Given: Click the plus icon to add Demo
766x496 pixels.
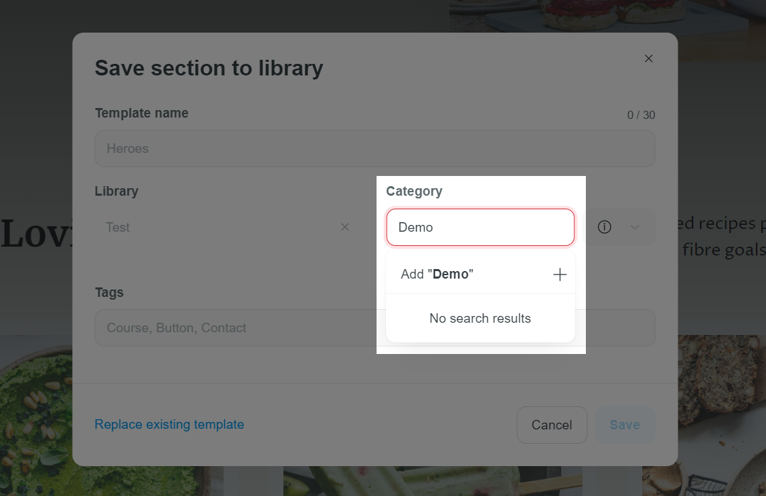Looking at the screenshot, I should pyautogui.click(x=559, y=274).
